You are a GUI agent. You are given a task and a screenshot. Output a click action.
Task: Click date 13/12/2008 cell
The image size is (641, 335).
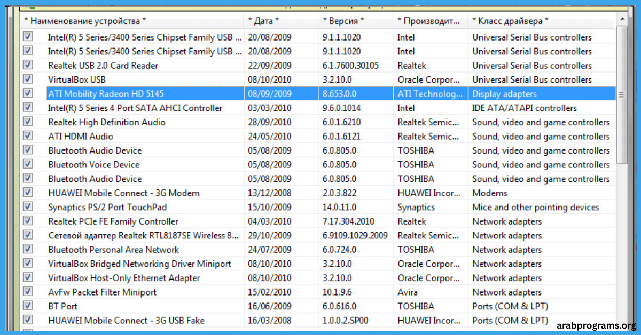(270, 193)
